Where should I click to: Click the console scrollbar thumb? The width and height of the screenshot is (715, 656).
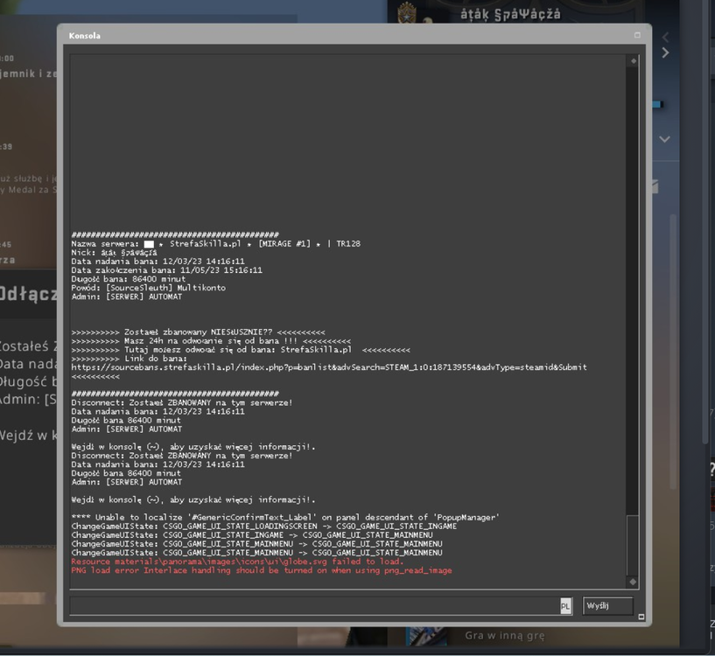(x=633, y=545)
